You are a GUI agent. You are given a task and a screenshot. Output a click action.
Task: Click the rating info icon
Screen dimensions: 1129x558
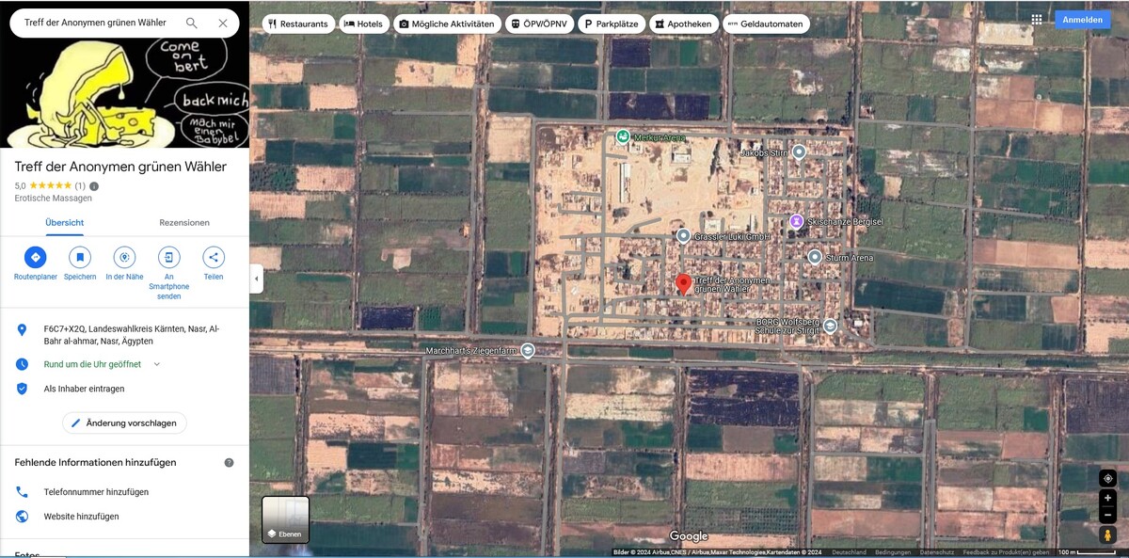point(94,186)
